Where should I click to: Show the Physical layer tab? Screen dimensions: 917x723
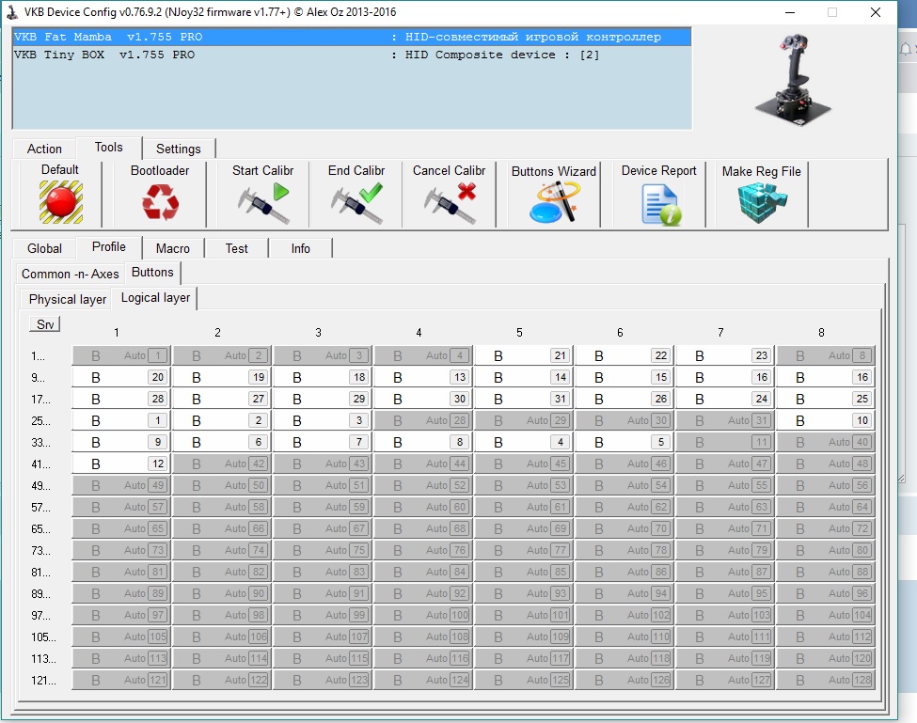67,299
